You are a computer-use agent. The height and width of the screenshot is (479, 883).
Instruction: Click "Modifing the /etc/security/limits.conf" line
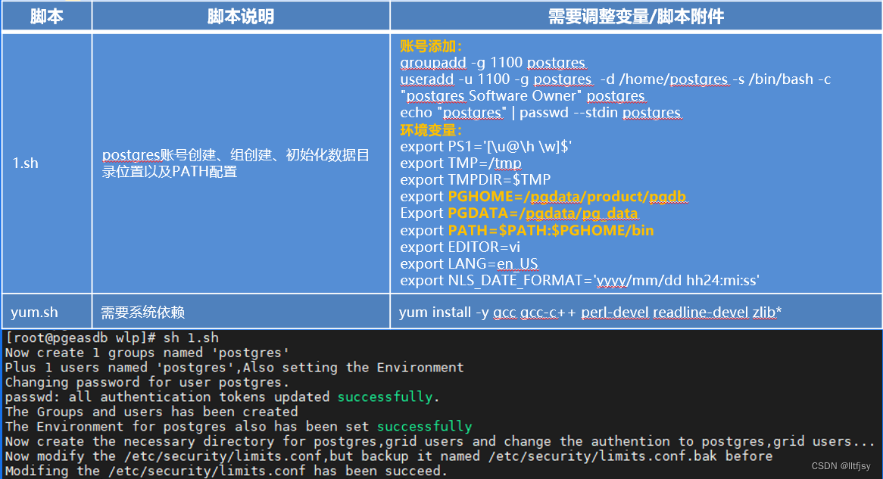[x=226, y=470]
